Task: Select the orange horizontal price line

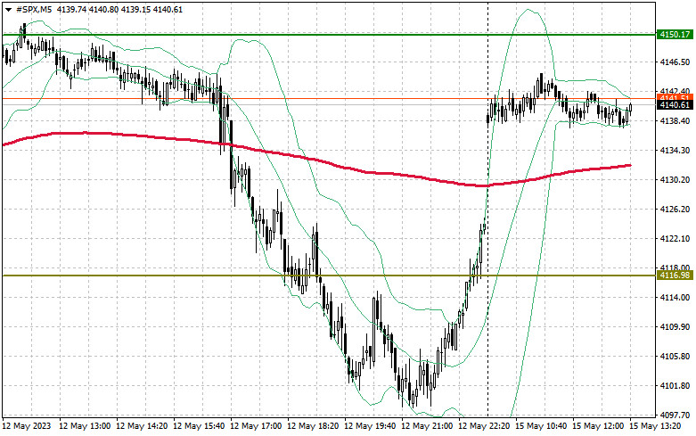Action: pyautogui.click(x=356, y=98)
